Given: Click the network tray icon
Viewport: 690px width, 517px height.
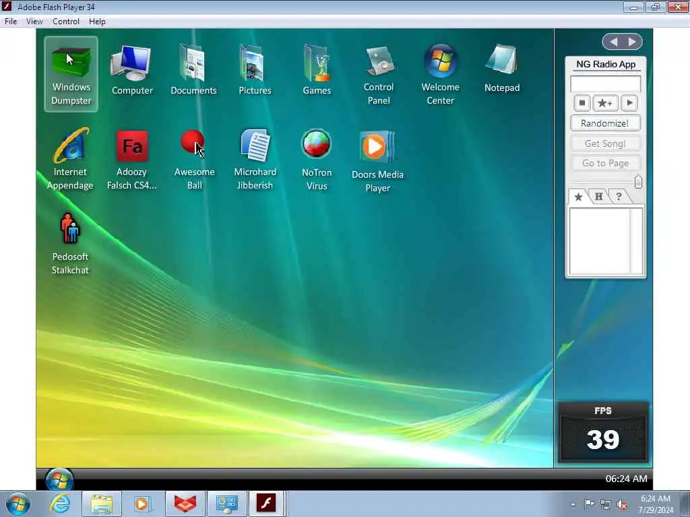Looking at the screenshot, I should coord(606,505).
